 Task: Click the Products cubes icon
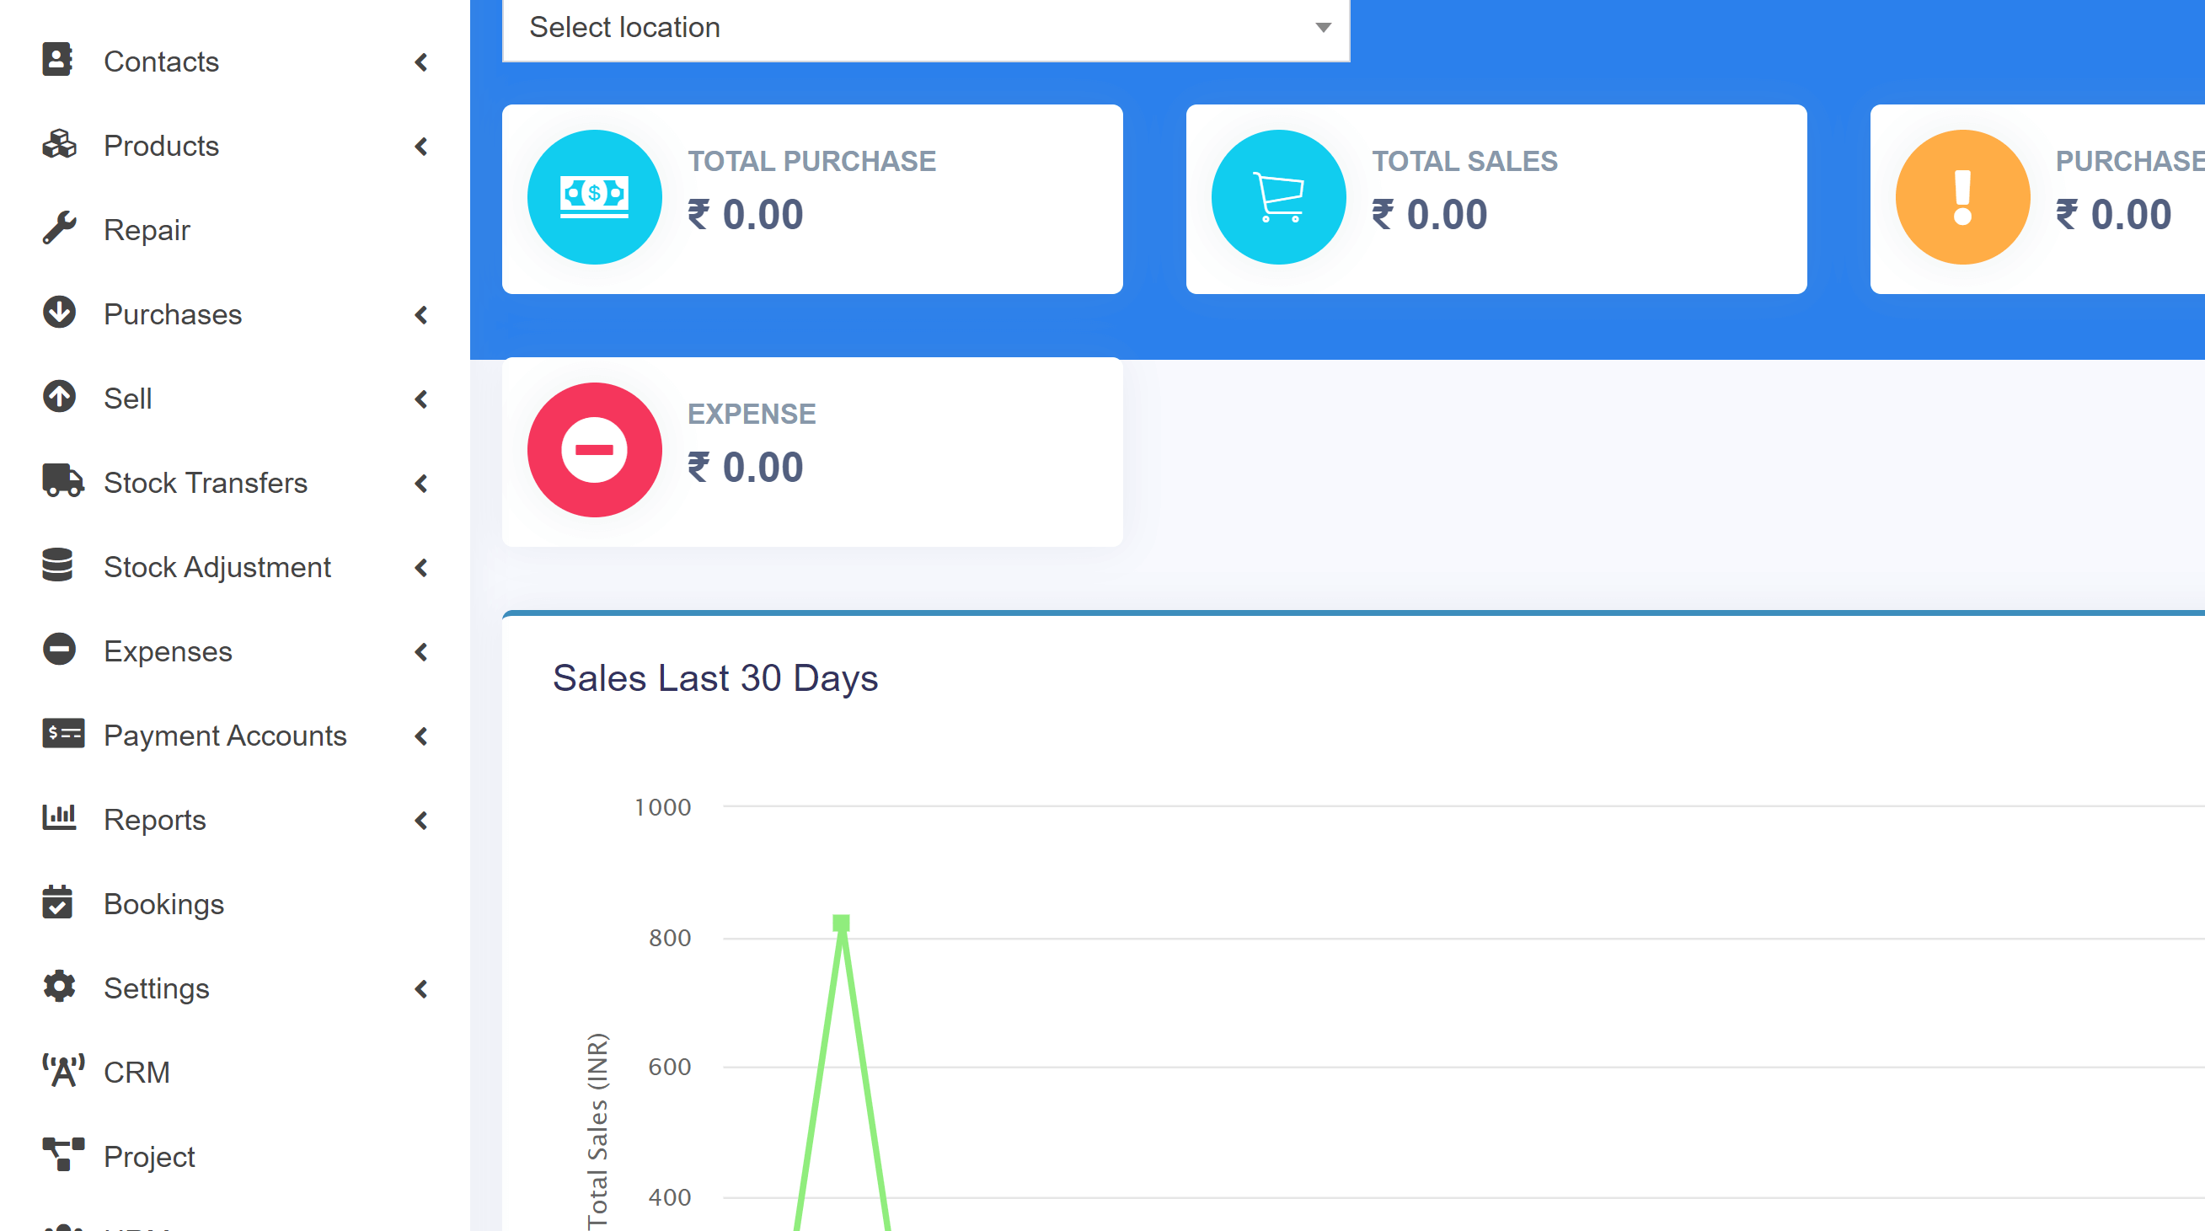pyautogui.click(x=59, y=145)
